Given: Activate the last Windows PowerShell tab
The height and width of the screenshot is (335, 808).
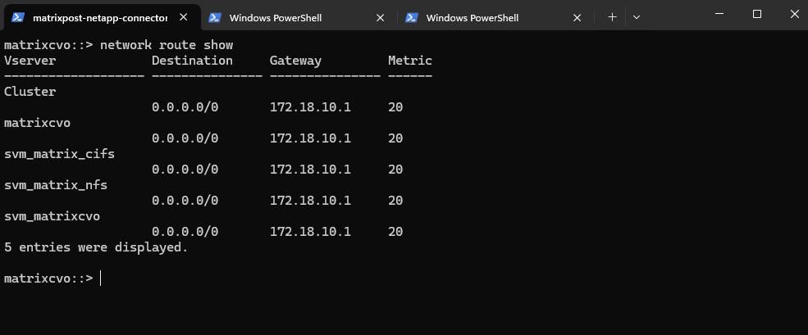Looking at the screenshot, I should point(484,17).
